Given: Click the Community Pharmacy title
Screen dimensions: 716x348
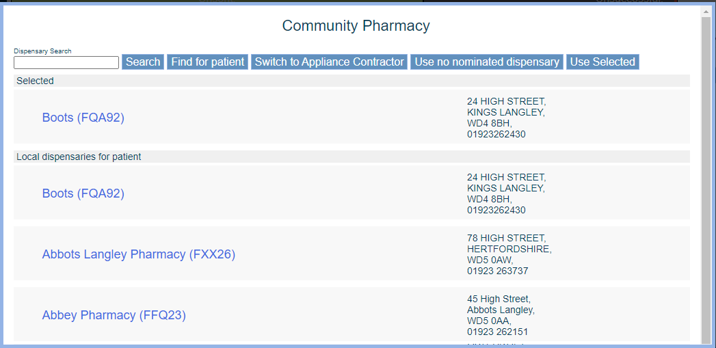Looking at the screenshot, I should (356, 26).
